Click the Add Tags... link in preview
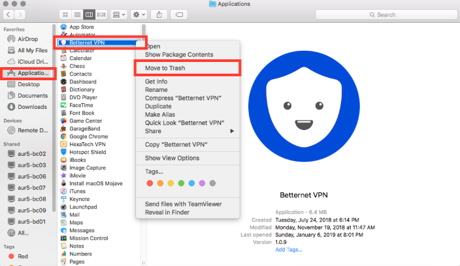The height and width of the screenshot is (266, 460). pos(289,250)
